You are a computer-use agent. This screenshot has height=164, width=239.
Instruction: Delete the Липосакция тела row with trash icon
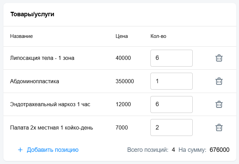219,58
